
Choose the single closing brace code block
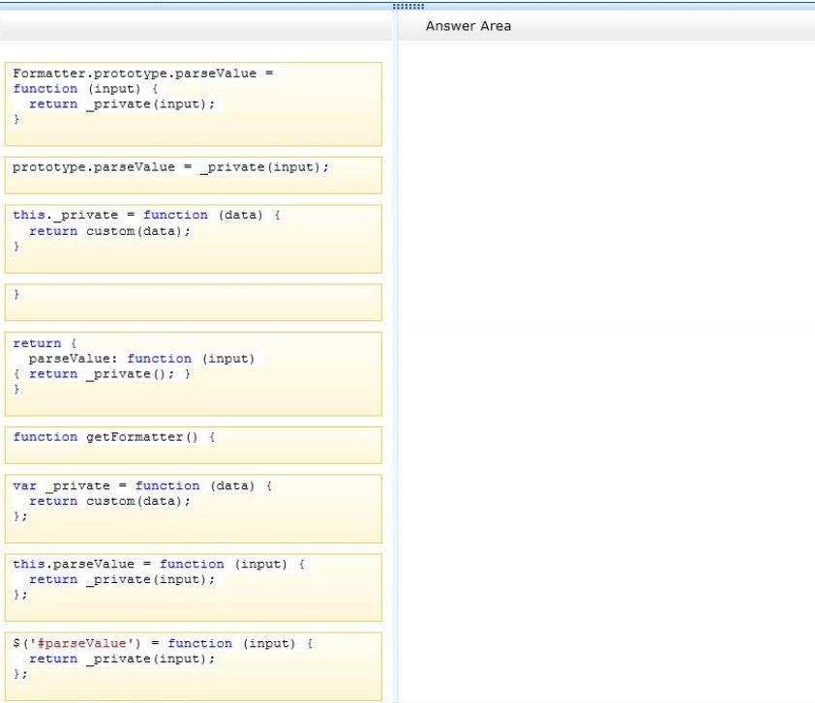[x=194, y=302]
